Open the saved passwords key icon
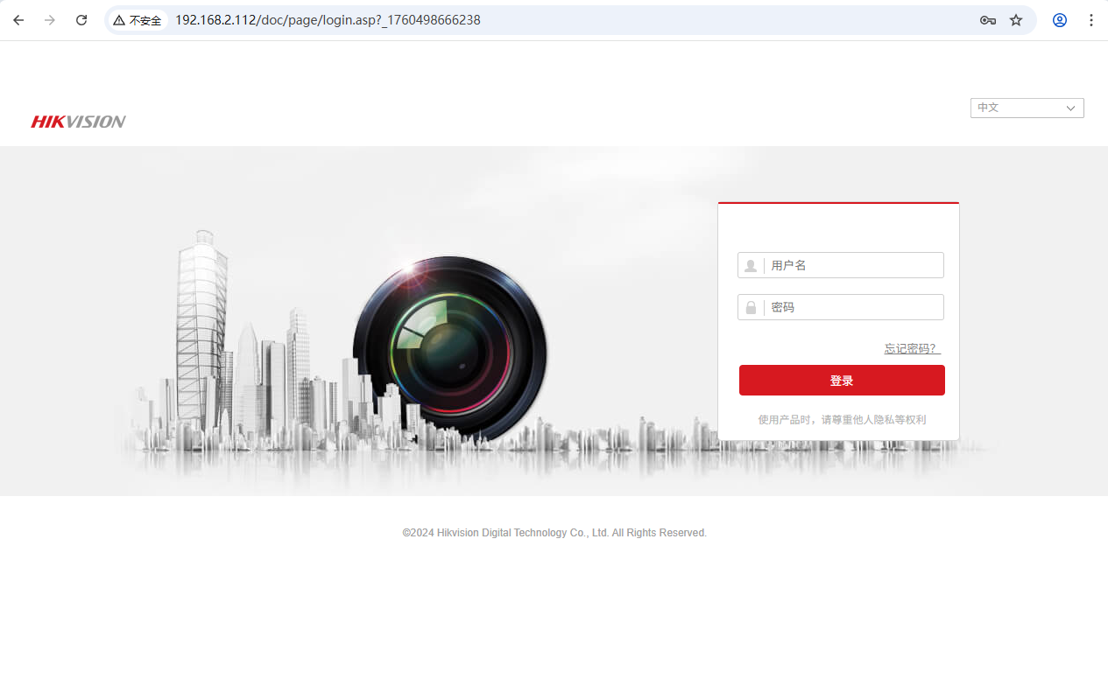This screenshot has height=679, width=1108. pos(987,20)
